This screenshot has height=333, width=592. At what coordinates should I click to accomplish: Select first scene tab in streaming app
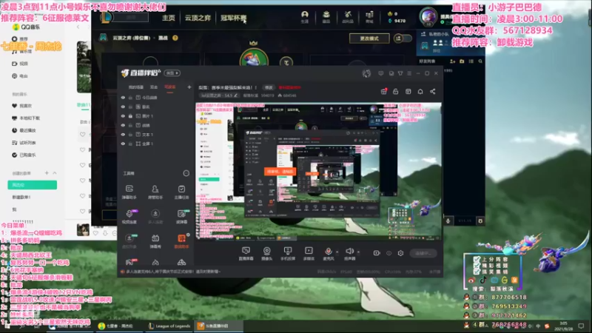point(135,87)
